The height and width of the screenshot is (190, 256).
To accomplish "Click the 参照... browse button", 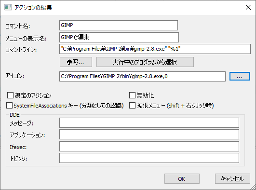I will click(x=76, y=62).
